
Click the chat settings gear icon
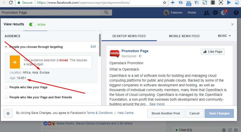tap(224, 130)
